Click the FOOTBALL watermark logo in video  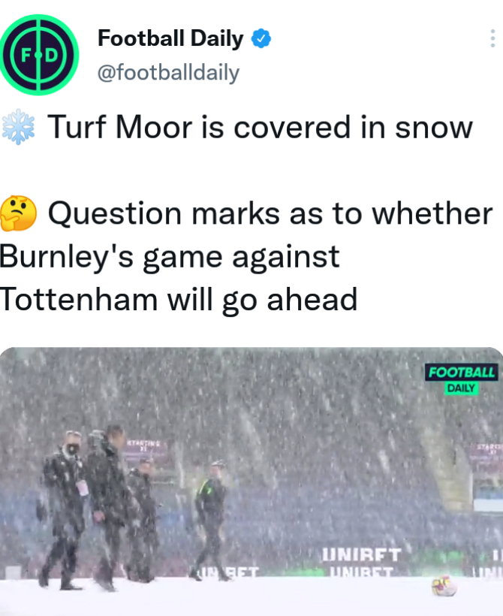pyautogui.click(x=462, y=372)
